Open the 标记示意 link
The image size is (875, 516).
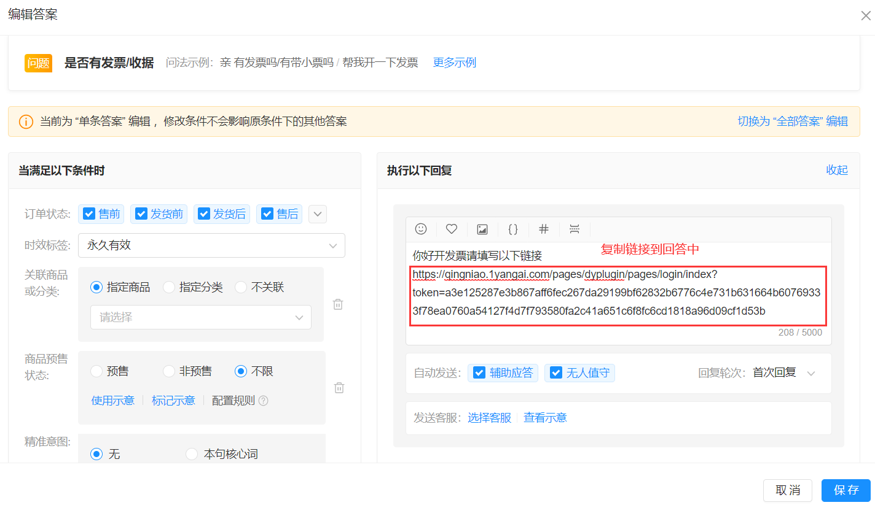coord(173,401)
